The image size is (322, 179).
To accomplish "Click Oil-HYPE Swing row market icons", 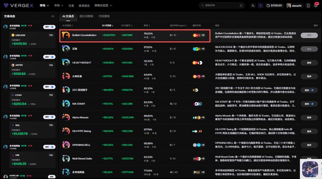I will coord(197,131).
